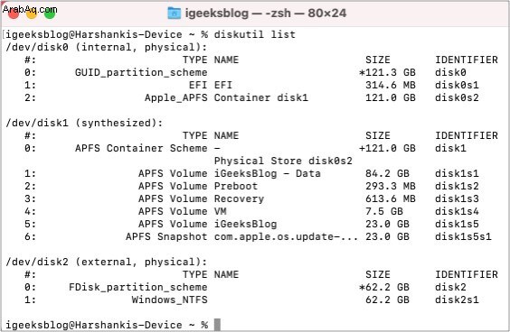Click the FDisk_partition_scheme entry
The height and width of the screenshot is (332, 510).
(x=138, y=287)
